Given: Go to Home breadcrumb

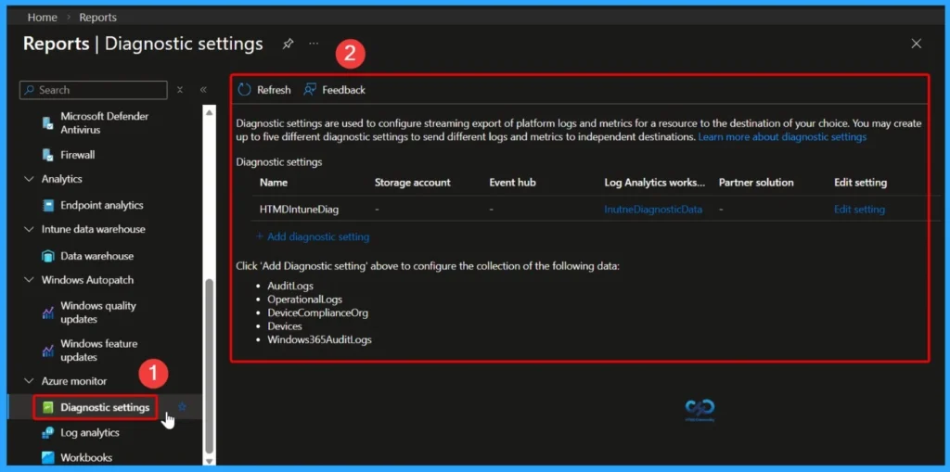Looking at the screenshot, I should 42,18.
